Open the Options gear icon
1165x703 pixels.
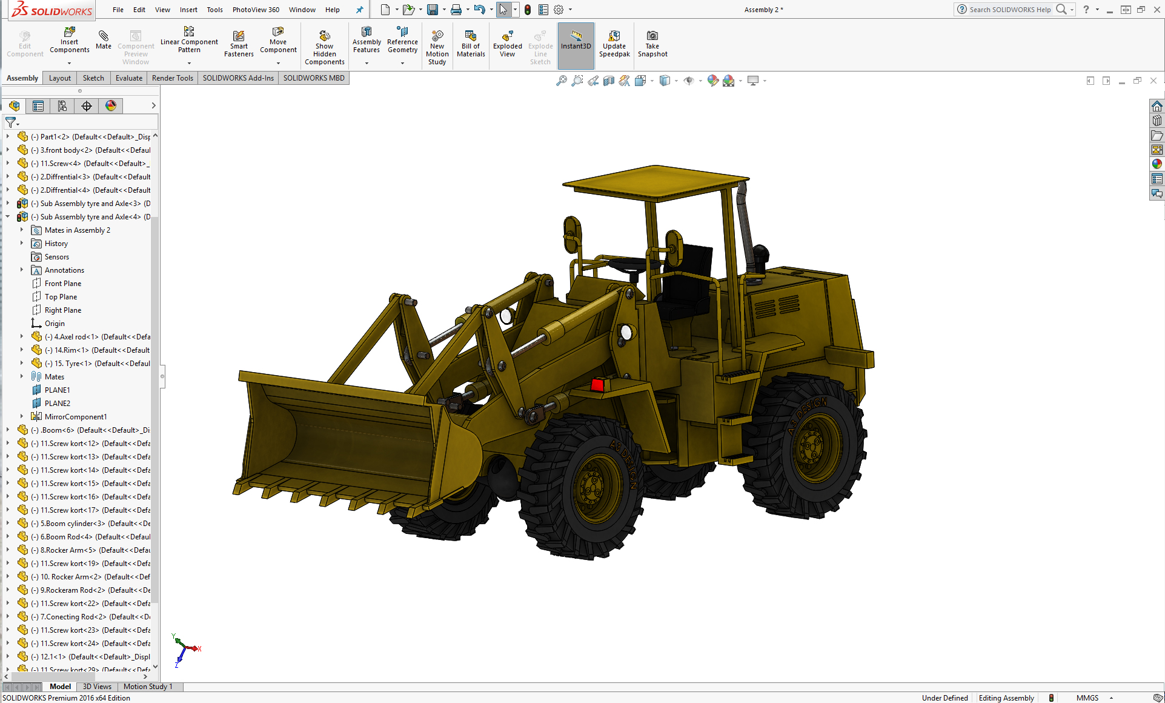pos(559,10)
